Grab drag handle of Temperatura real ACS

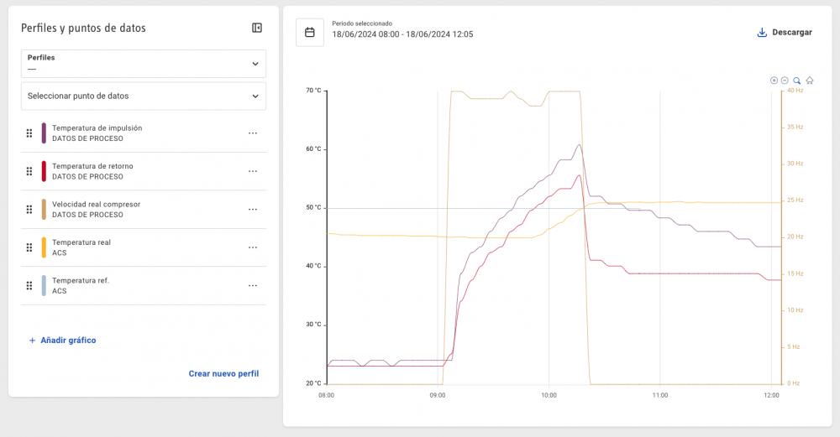[x=29, y=247]
